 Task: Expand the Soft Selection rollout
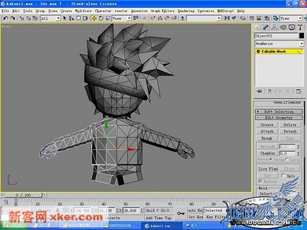click(x=279, y=112)
